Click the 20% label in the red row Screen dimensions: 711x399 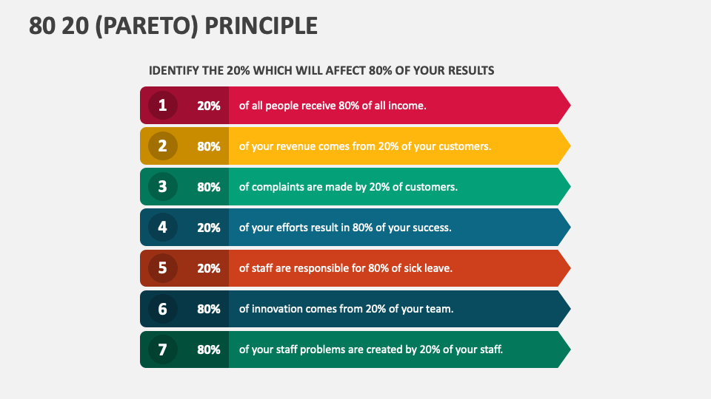209,106
